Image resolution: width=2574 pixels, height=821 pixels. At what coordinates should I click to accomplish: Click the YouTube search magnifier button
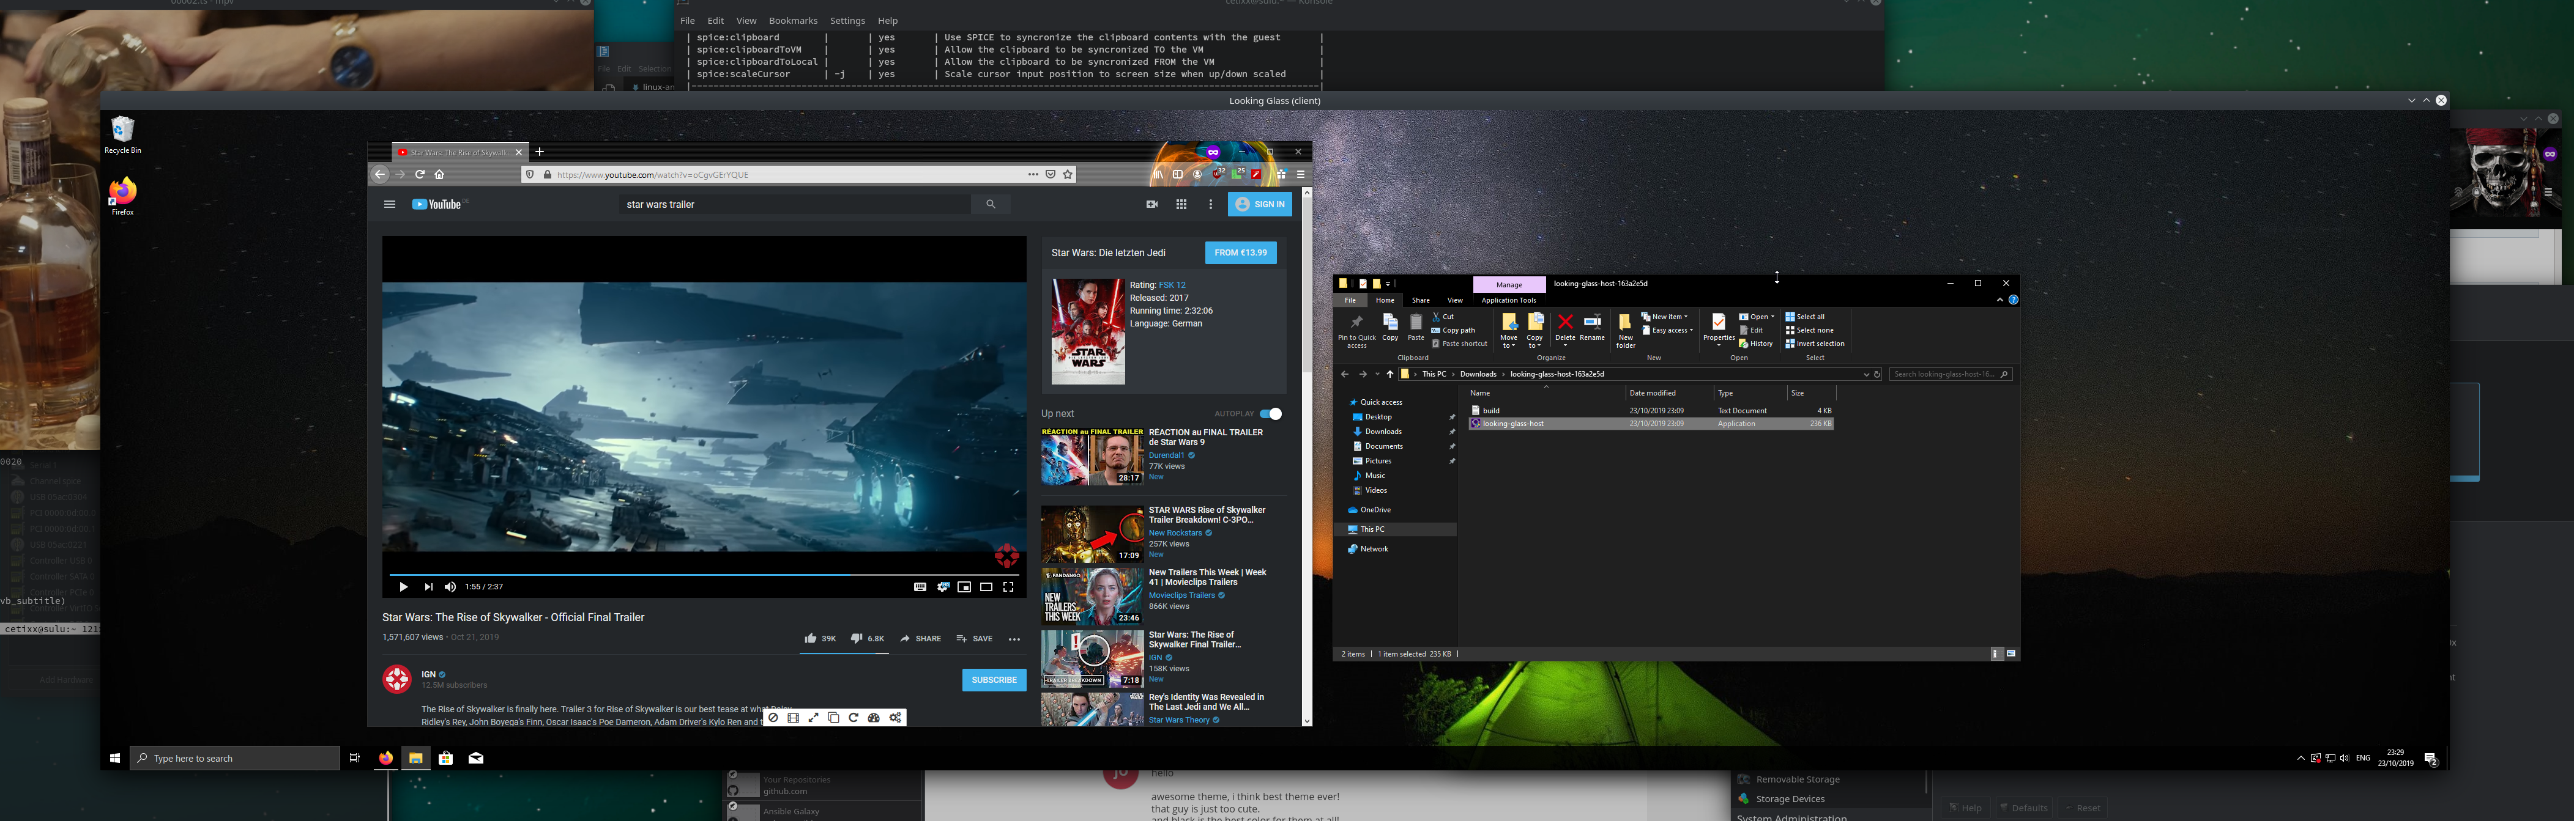coord(990,205)
